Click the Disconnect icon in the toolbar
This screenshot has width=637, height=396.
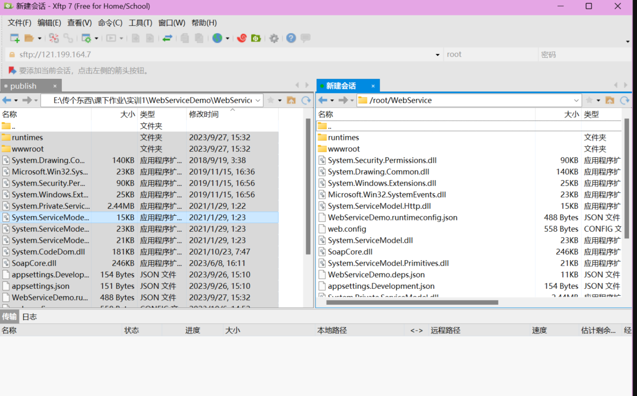pyautogui.click(x=54, y=38)
